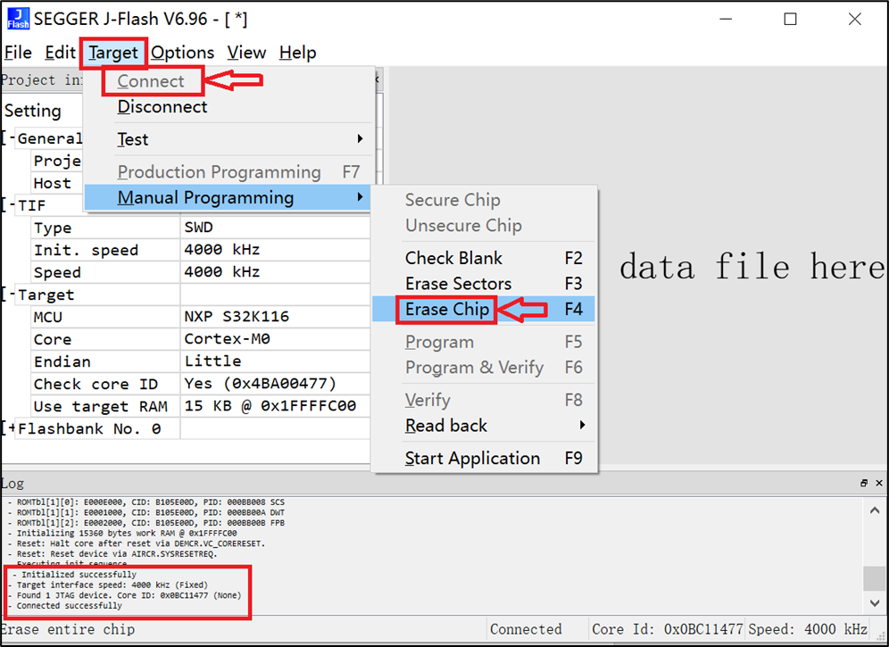Image resolution: width=889 pixels, height=647 pixels.
Task: Click 'Connected successfully' log line
Action: [x=69, y=606]
